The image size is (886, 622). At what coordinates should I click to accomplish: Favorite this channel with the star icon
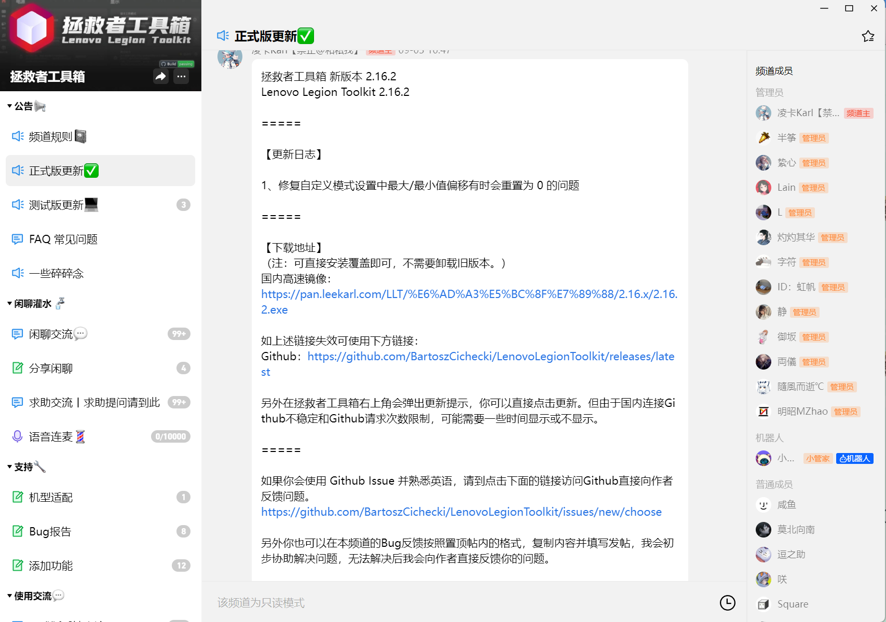pos(868,36)
